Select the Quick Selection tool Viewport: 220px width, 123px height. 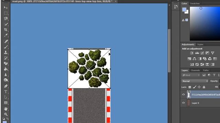click(5, 24)
